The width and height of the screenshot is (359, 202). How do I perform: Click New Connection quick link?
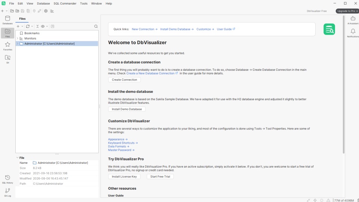pyautogui.click(x=144, y=29)
